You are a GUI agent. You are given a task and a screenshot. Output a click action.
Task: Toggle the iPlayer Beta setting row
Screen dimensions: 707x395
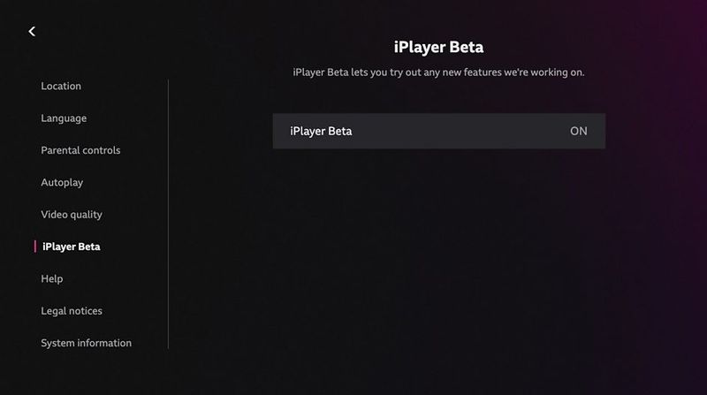[438, 131]
